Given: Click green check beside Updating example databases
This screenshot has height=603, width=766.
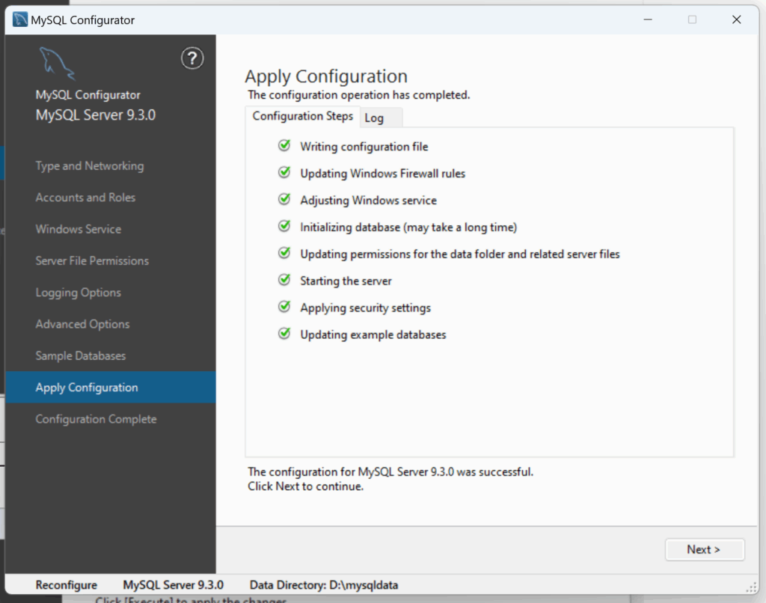Looking at the screenshot, I should point(284,334).
